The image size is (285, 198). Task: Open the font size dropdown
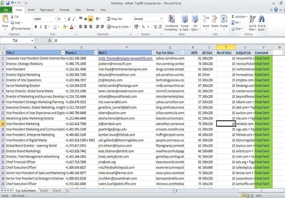click(65, 19)
